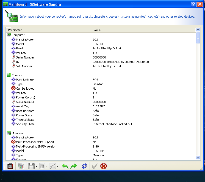
Task: Click the pin icon beside SKU Number
Action: click(x=13, y=66)
